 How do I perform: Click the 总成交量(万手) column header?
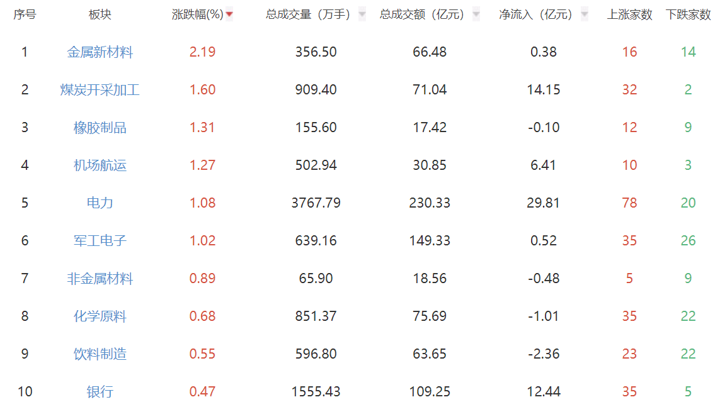pos(307,14)
